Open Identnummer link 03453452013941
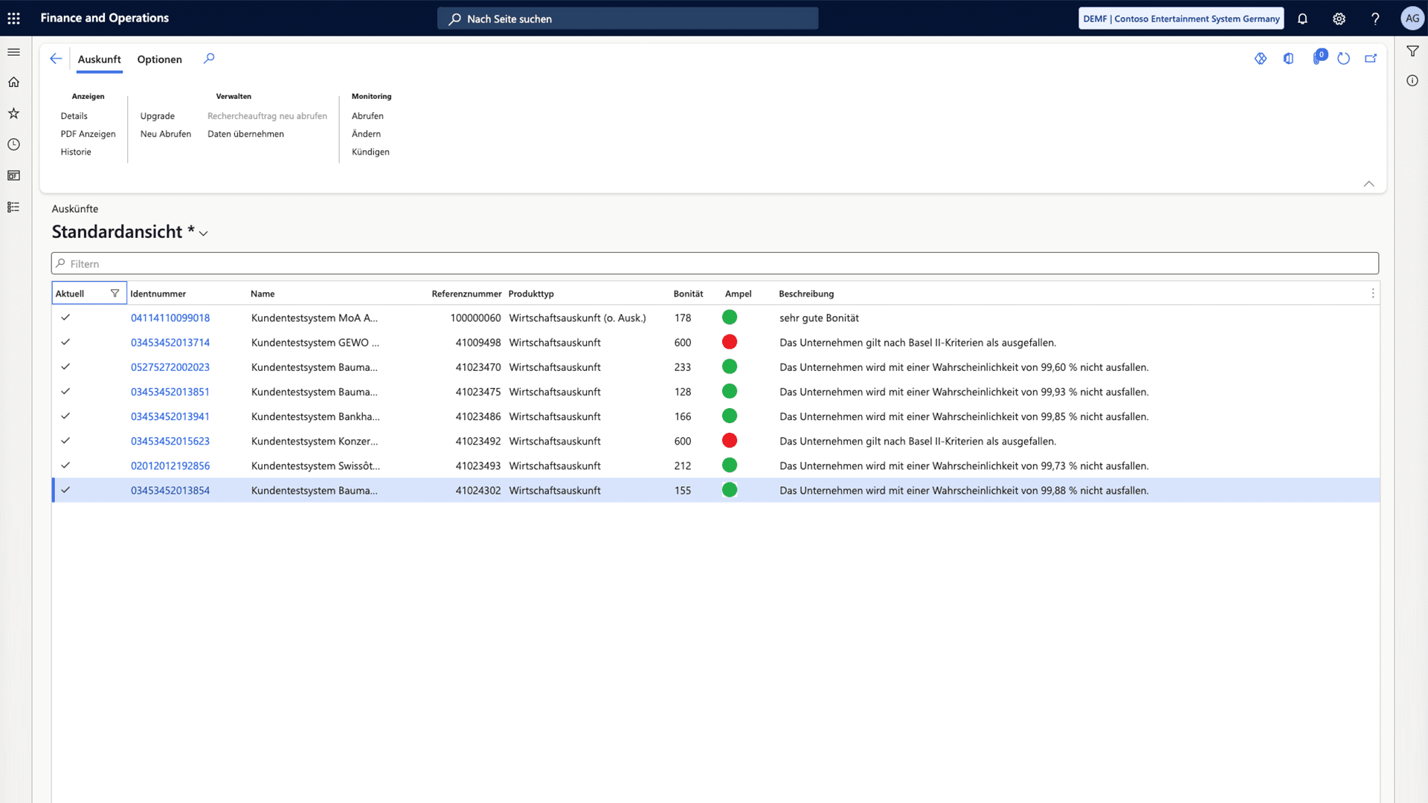The image size is (1428, 803). click(170, 416)
